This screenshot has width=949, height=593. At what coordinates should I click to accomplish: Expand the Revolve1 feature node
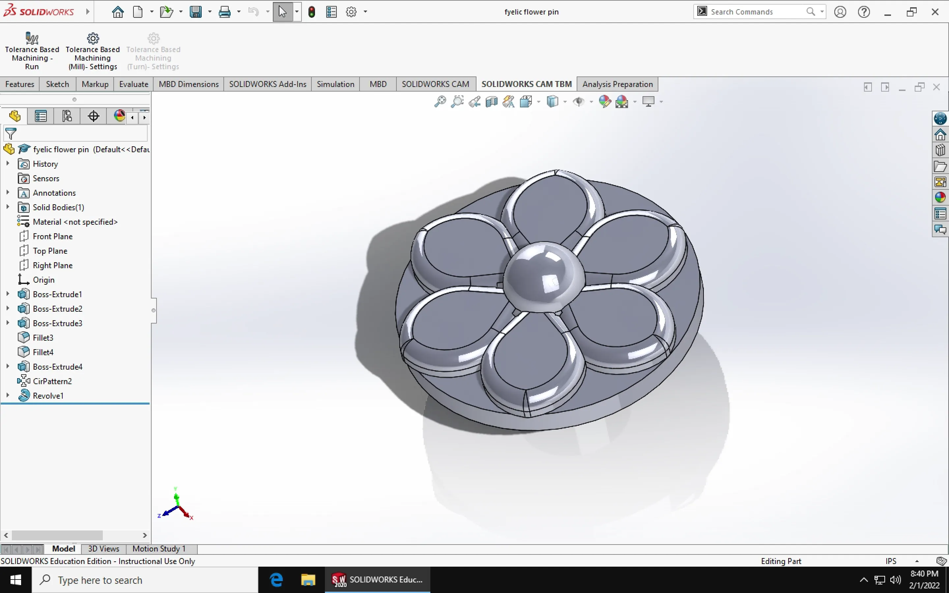coord(8,395)
